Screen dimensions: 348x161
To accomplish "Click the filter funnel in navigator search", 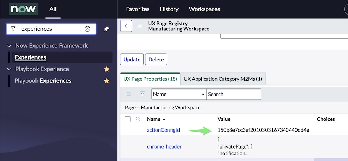I will pos(13,29).
